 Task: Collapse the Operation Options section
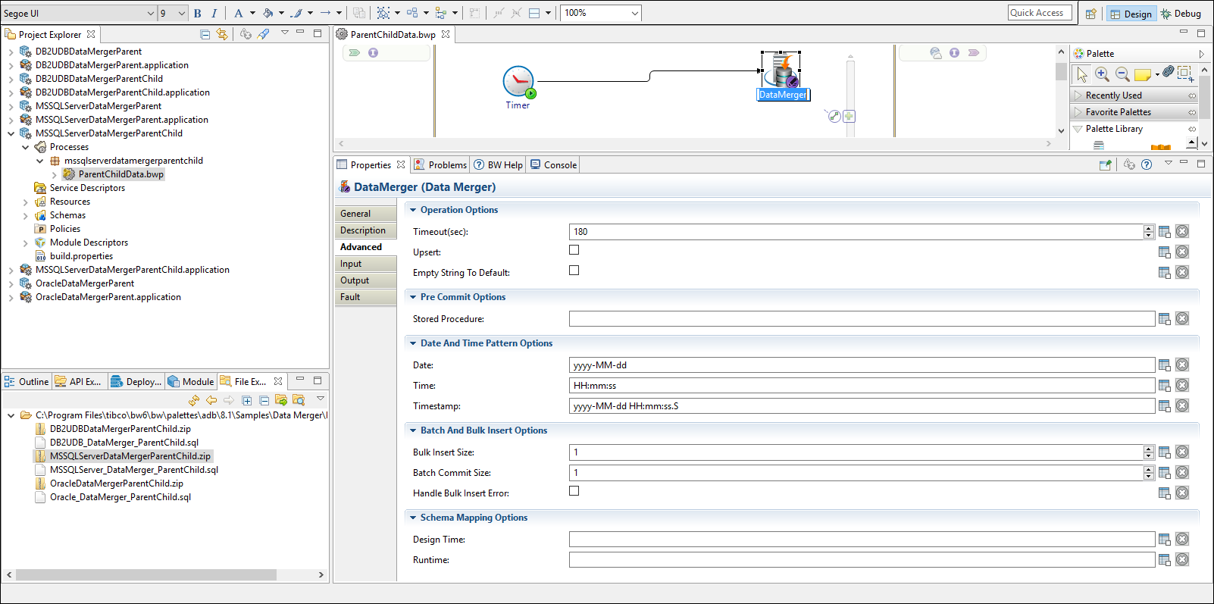(413, 210)
